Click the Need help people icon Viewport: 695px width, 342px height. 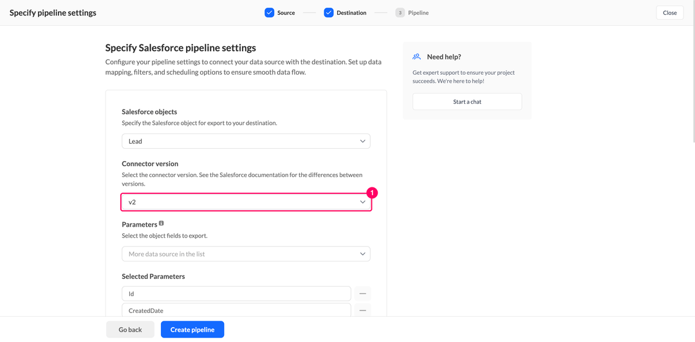pyautogui.click(x=416, y=57)
